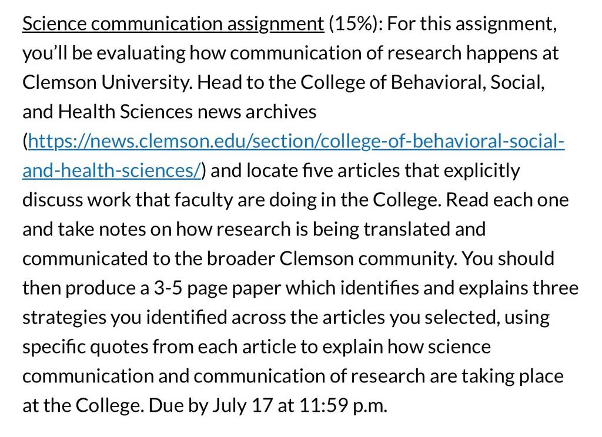Screen dimensions: 602x437
Task: Click the '(15%)' weight text
Action: click(x=353, y=24)
